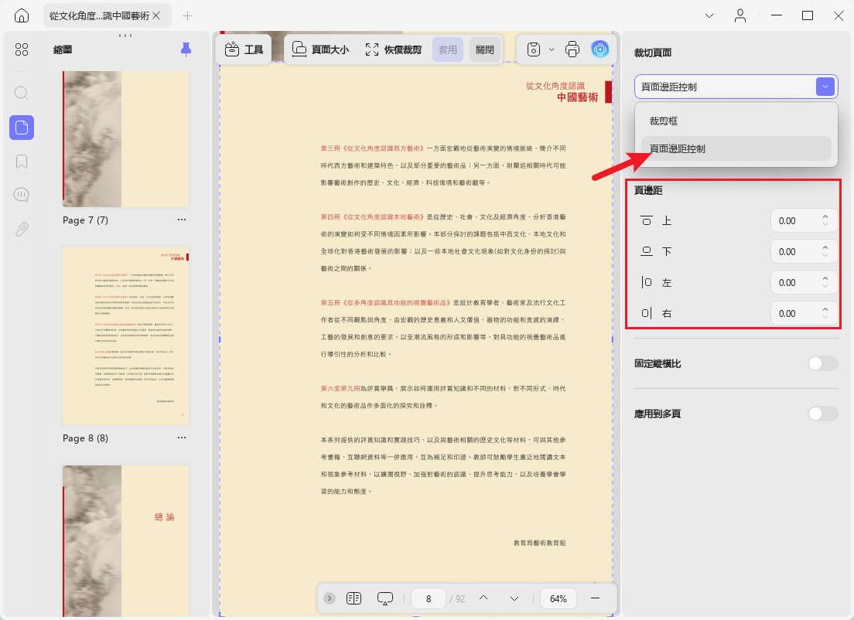Open the thumbnails grid icon in sidebar
854x620 pixels.
point(22,49)
